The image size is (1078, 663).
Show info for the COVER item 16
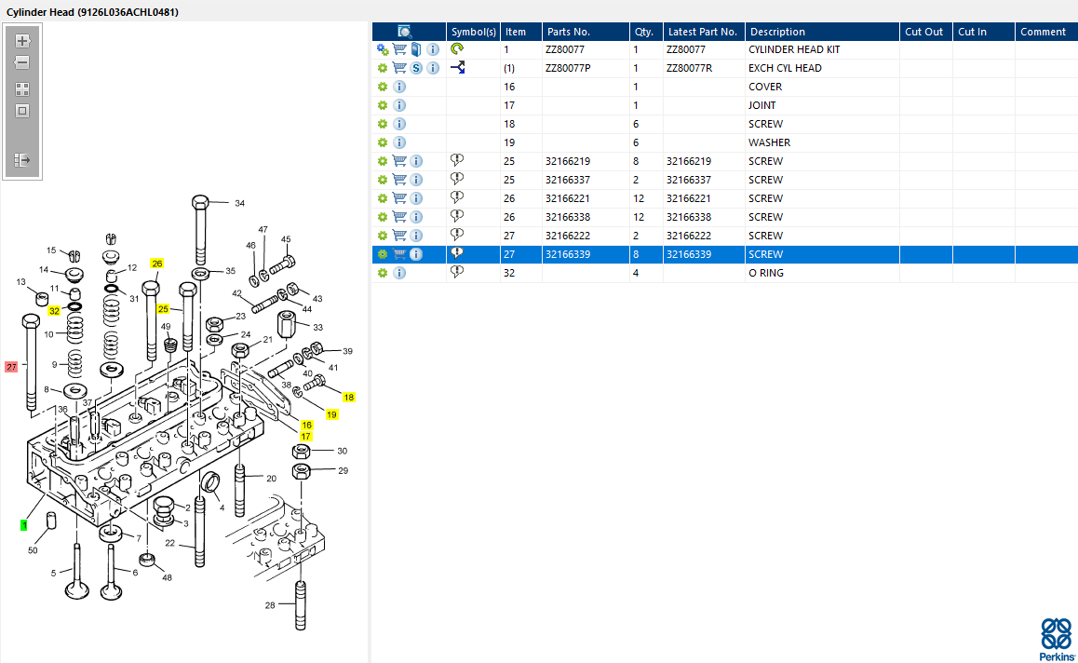pyautogui.click(x=399, y=87)
